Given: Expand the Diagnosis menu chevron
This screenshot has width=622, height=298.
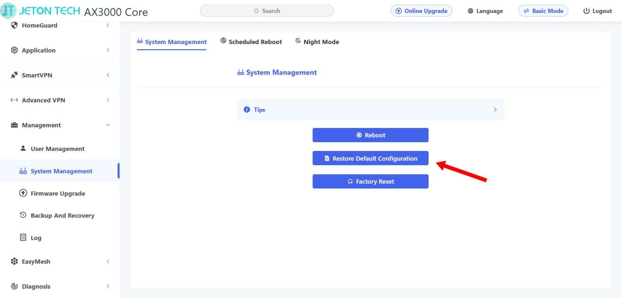Looking at the screenshot, I should 108,287.
